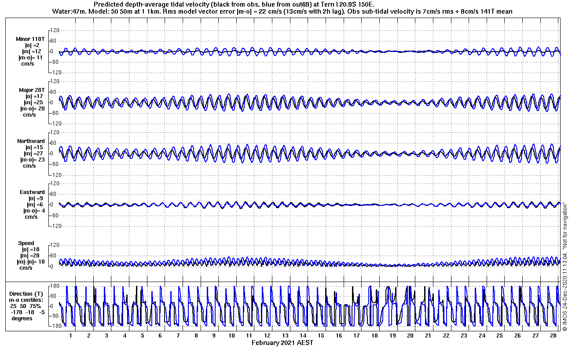
Task: Click day '15' on the date axis
Action: coord(321,336)
